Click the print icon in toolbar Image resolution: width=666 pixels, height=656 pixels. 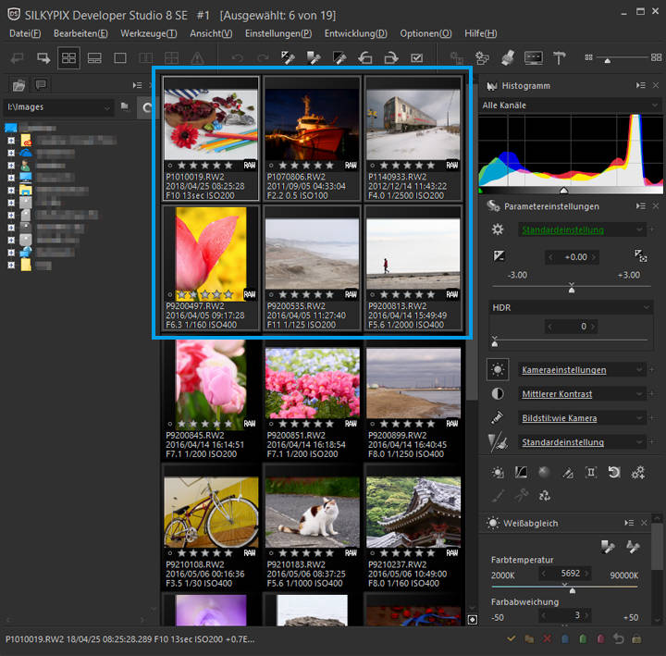[x=508, y=57]
